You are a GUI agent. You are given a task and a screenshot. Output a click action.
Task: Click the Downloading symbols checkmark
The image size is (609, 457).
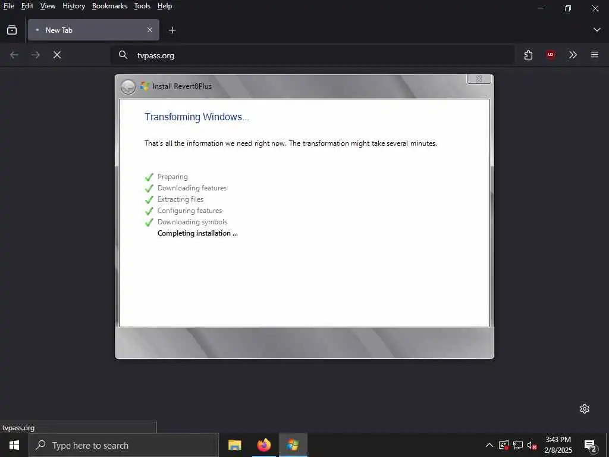(149, 223)
